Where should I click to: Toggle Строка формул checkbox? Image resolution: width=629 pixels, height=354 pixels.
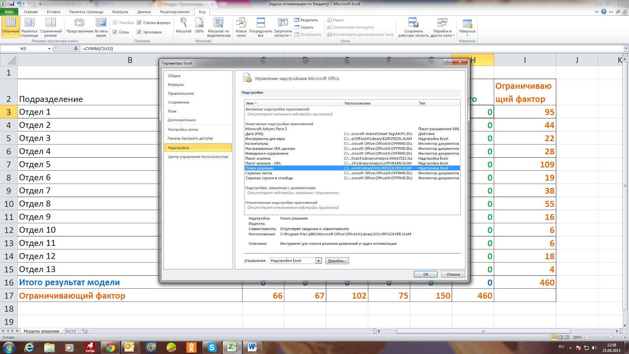pyautogui.click(x=139, y=22)
